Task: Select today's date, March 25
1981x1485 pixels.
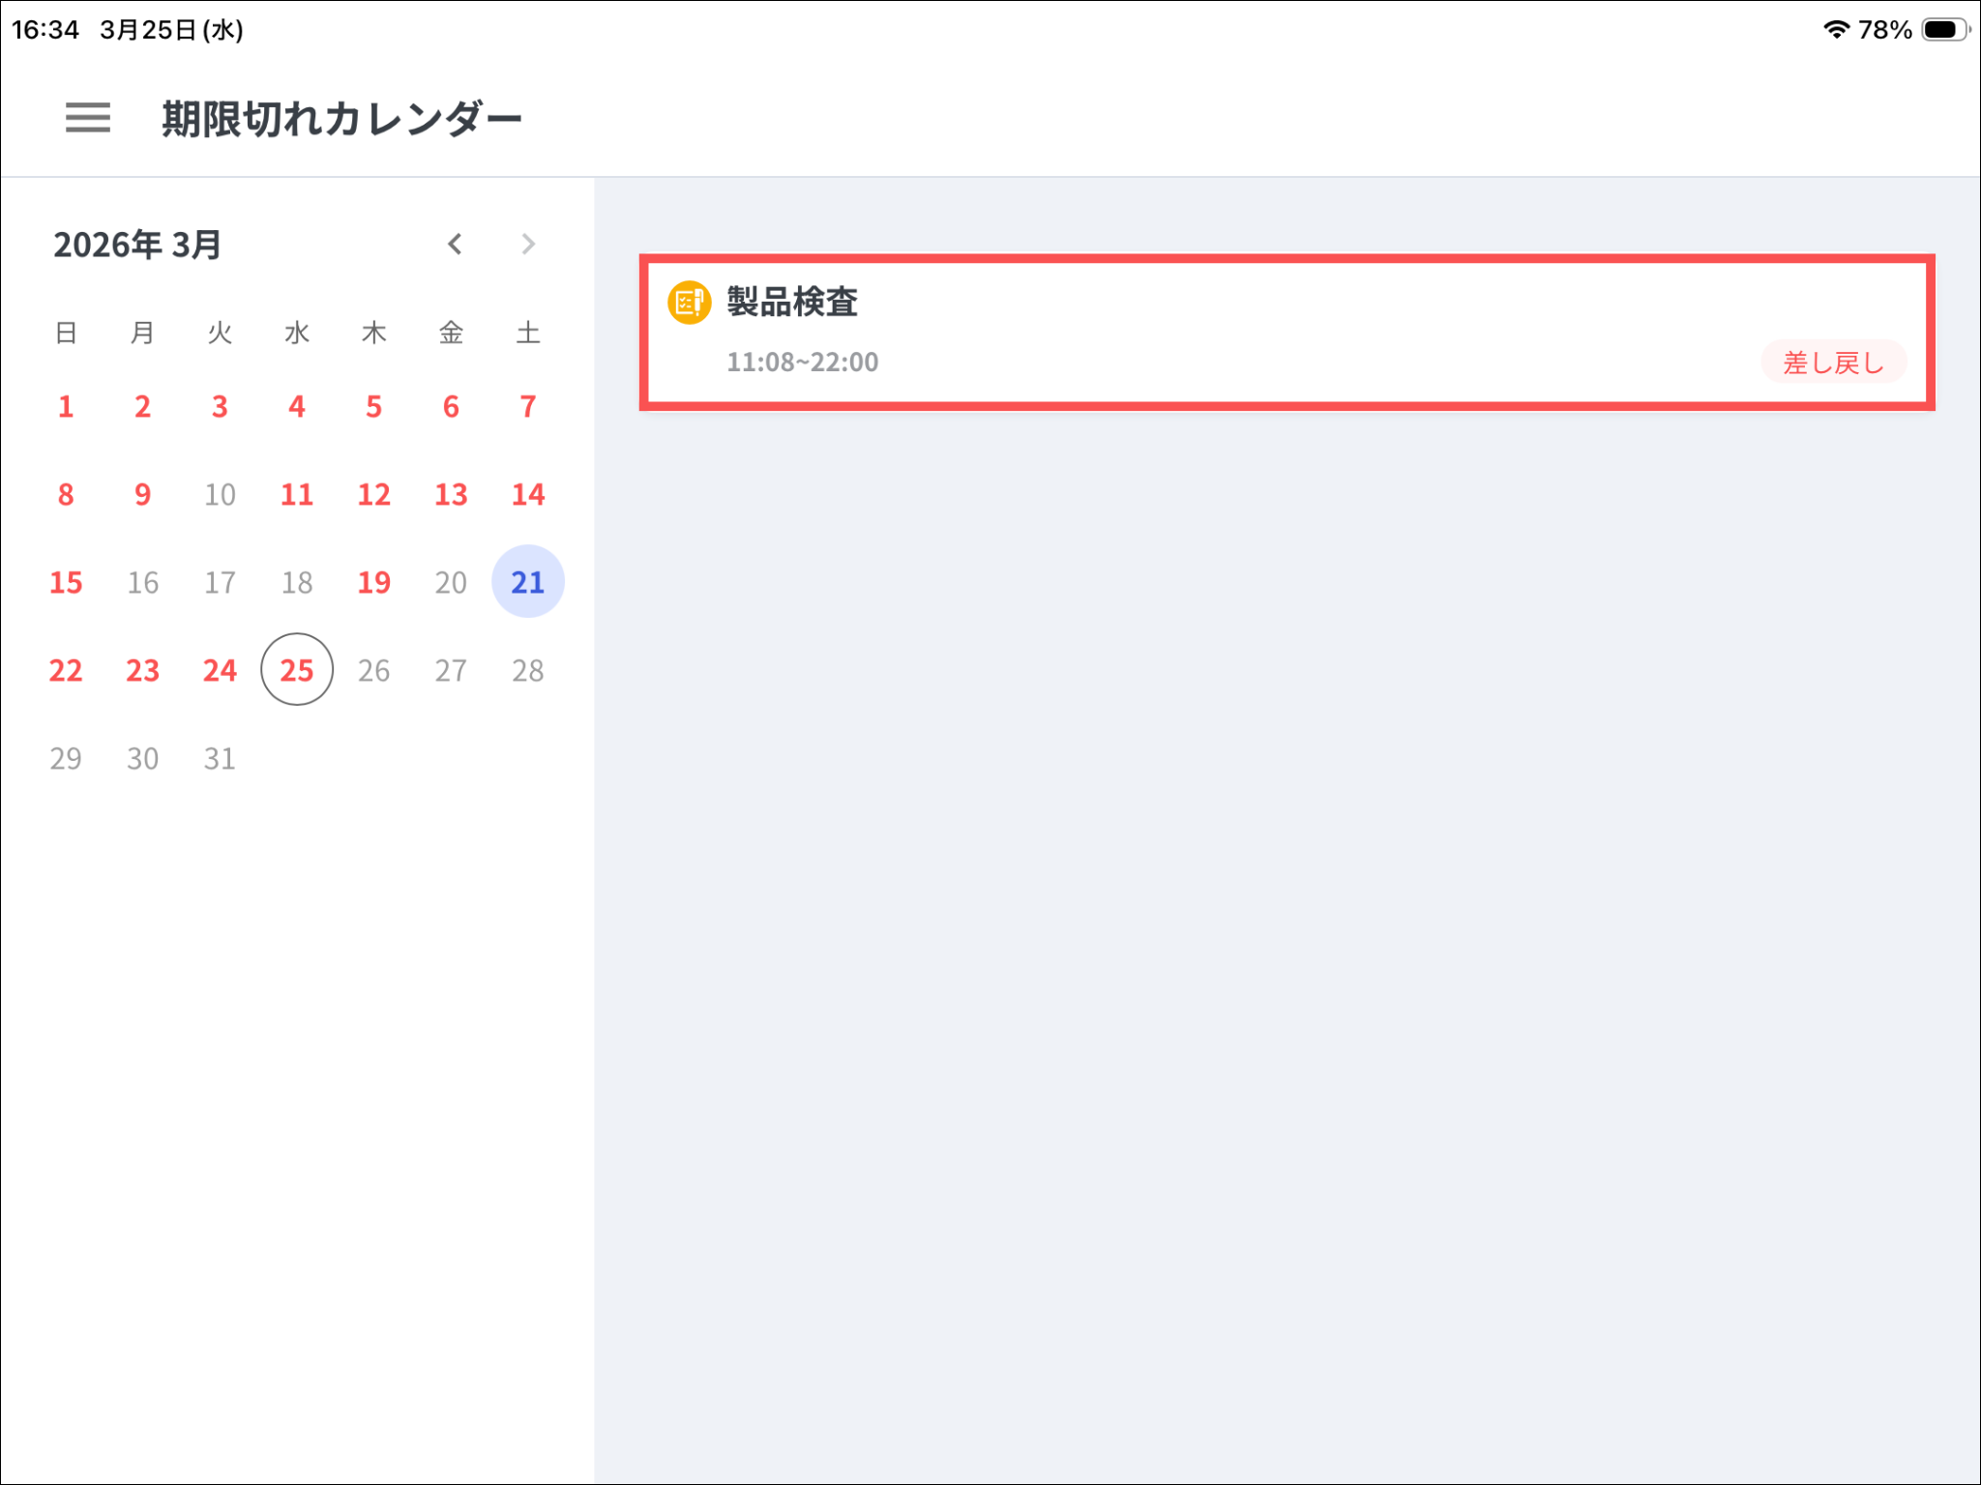Action: pos(297,670)
